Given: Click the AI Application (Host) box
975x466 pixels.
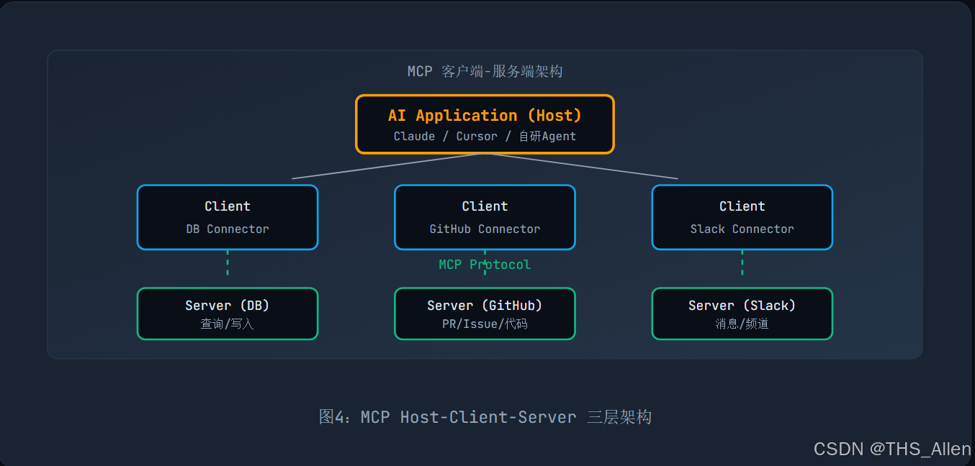Looking at the screenshot, I should (485, 124).
